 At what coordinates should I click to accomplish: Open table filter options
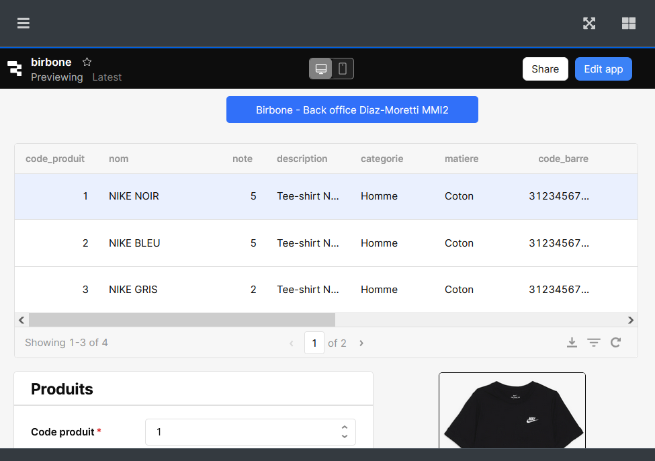click(x=594, y=343)
